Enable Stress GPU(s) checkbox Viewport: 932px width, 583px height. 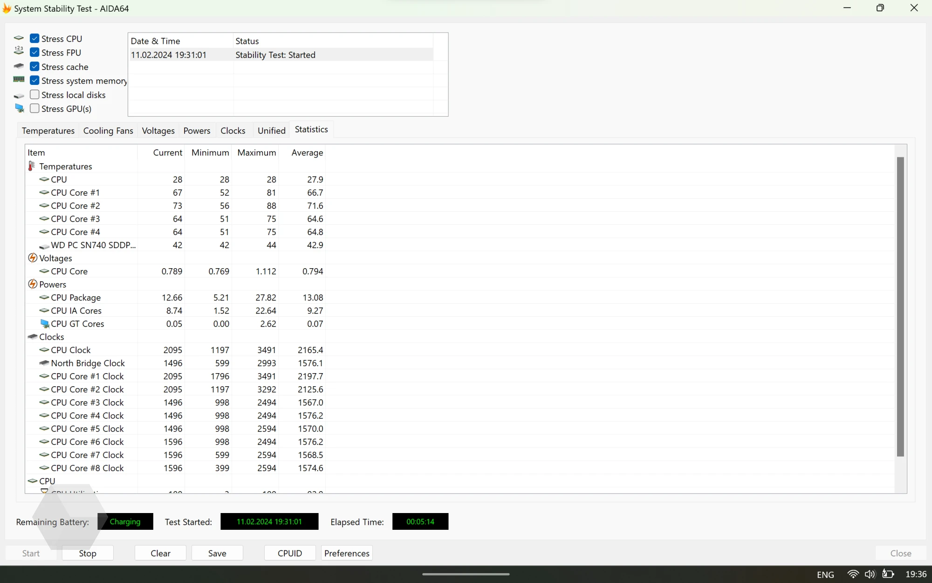[x=34, y=108]
